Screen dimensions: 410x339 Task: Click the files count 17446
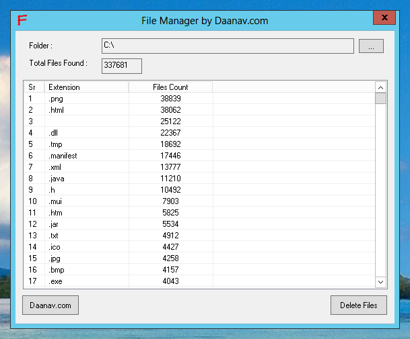170,156
